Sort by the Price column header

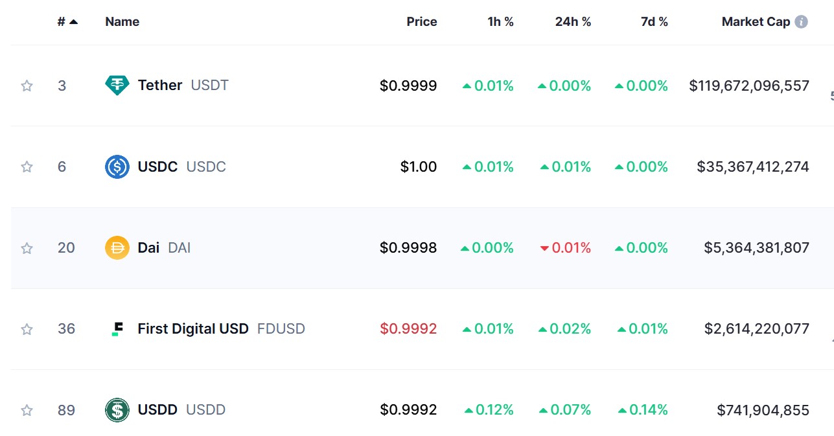[422, 21]
